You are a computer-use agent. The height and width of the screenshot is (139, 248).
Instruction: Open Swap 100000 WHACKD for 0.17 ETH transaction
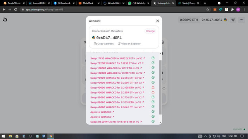(x=116, y=68)
